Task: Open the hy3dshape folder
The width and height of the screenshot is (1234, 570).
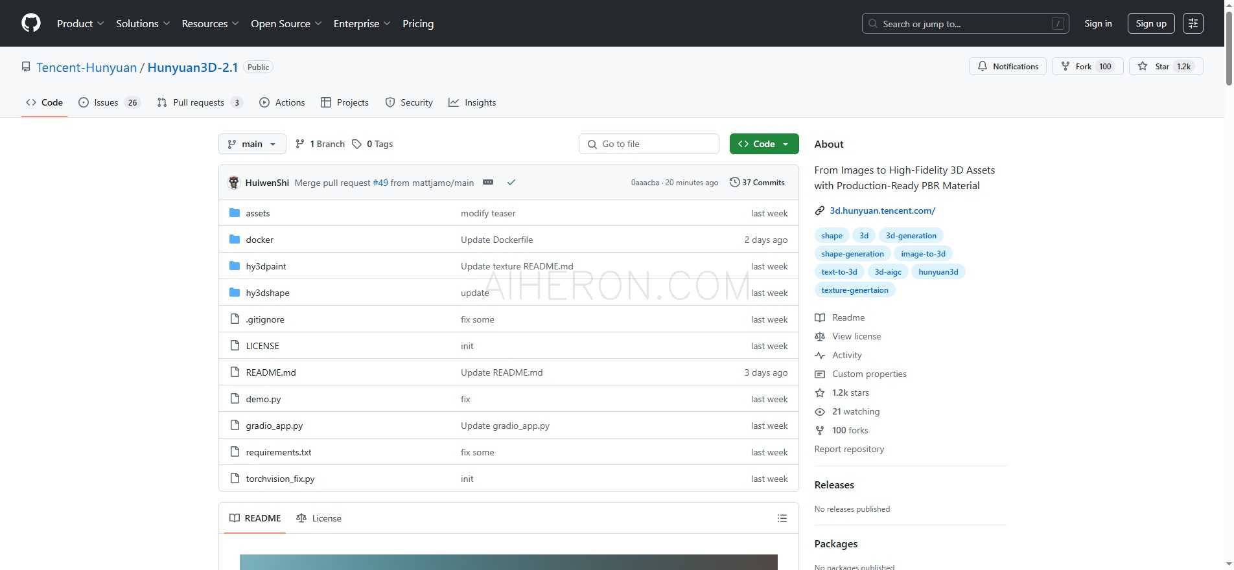Action: [x=268, y=293]
